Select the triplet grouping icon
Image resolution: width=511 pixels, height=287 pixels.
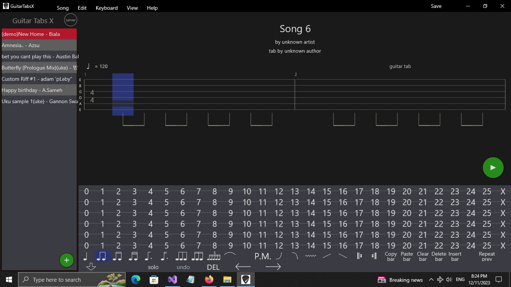pyautogui.click(x=182, y=256)
